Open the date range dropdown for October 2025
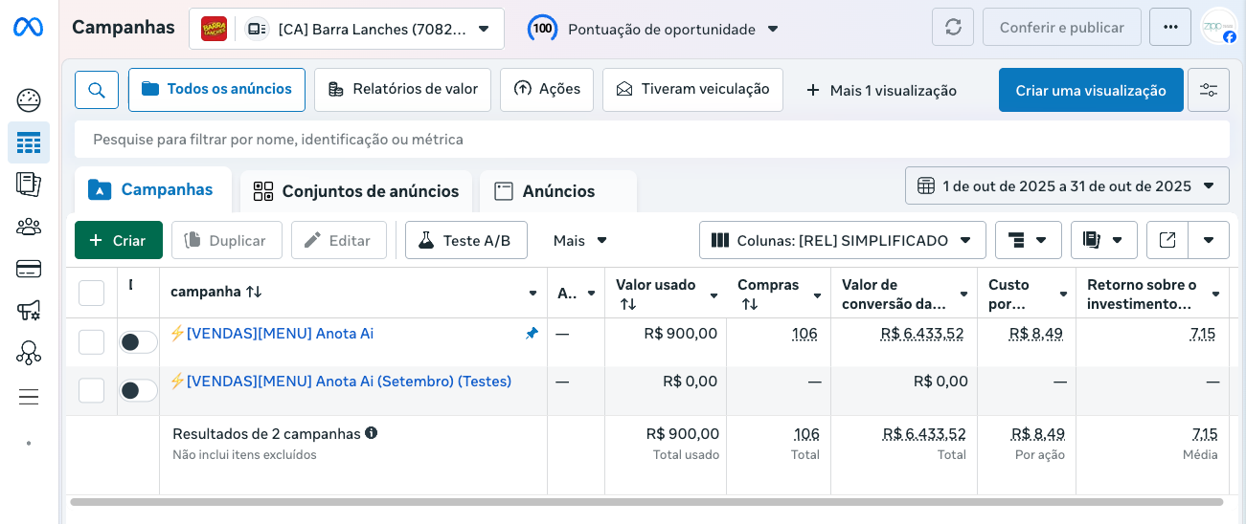Screen dimensions: 1246x524 click(1067, 186)
